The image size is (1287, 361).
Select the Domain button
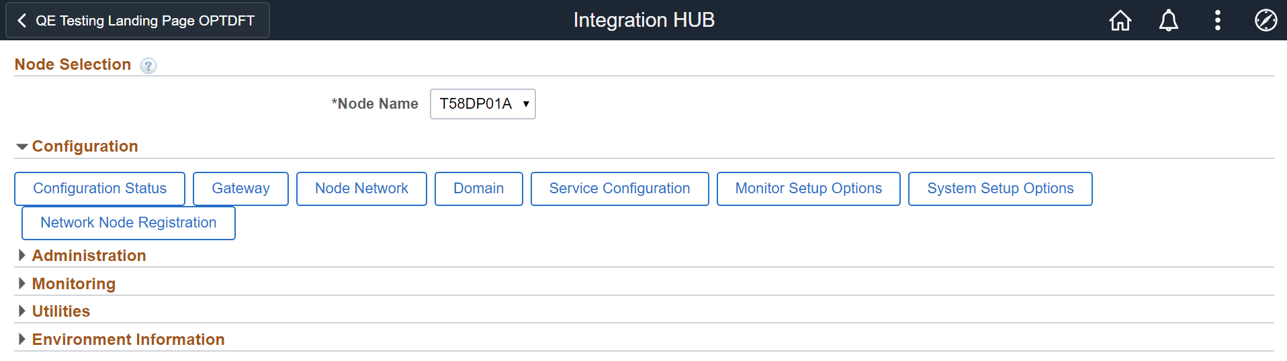coord(478,189)
